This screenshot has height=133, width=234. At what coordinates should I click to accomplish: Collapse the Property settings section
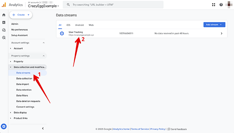(x=44, y=56)
